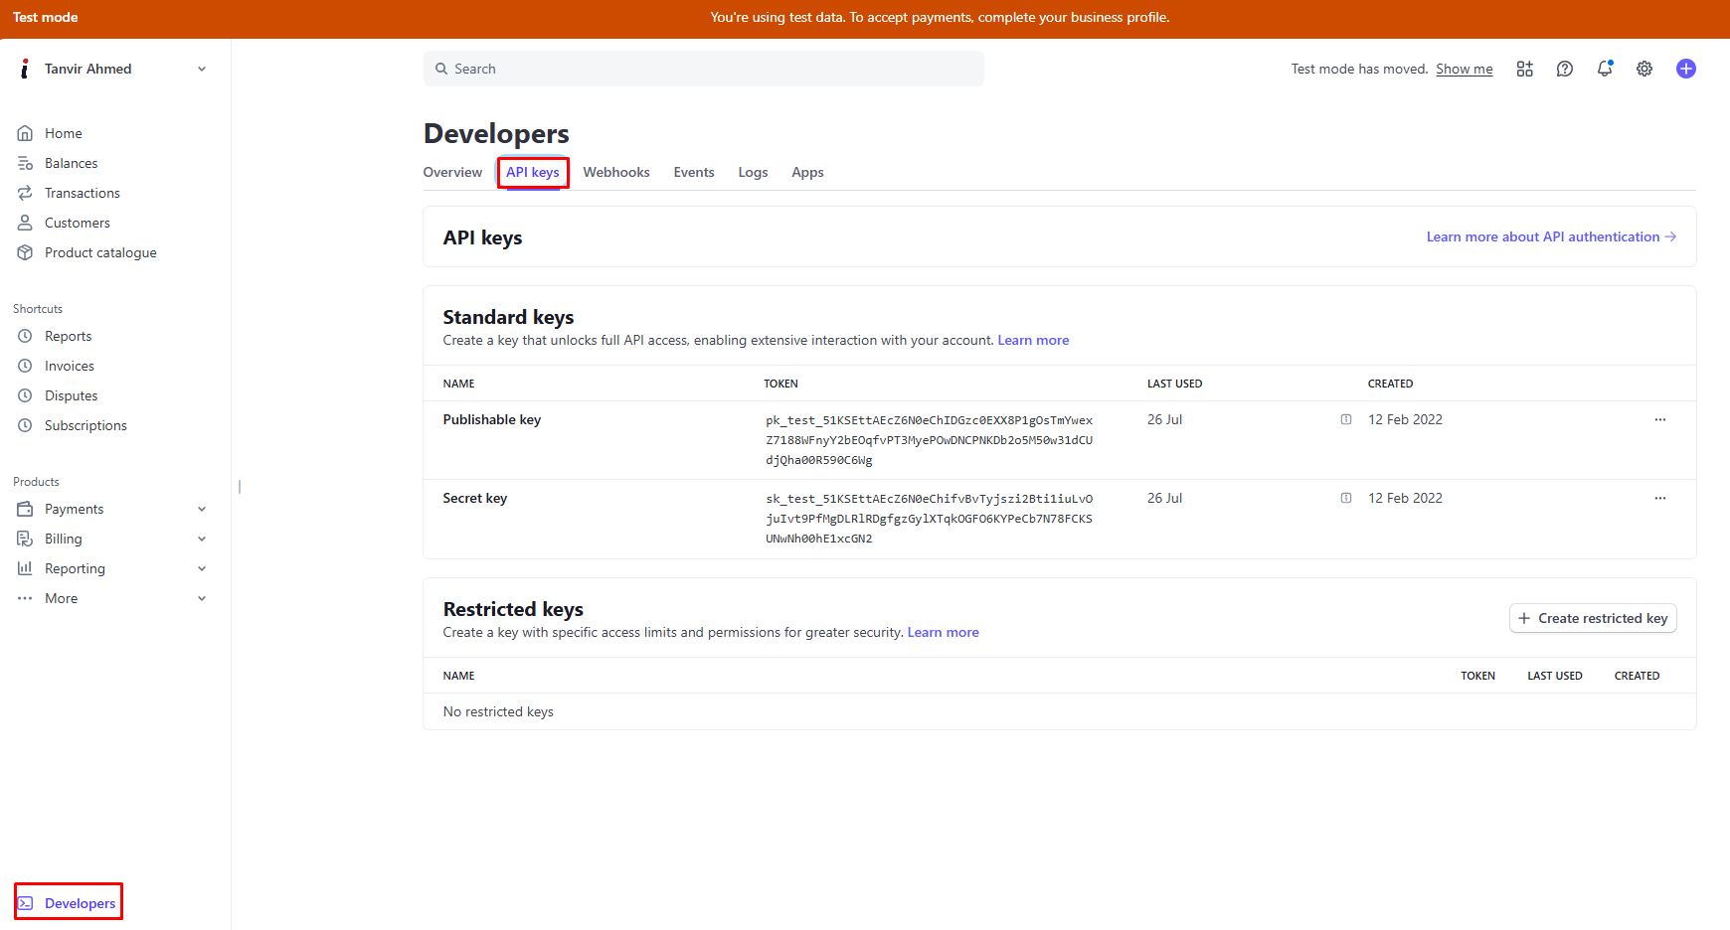This screenshot has width=1730, height=930.
Task: Switch to the Apps tab
Action: click(807, 172)
